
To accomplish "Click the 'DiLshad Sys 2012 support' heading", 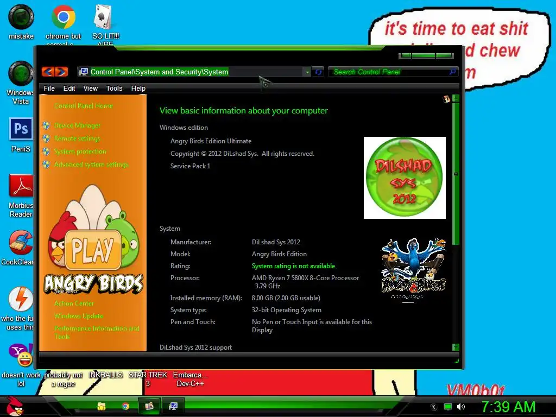I will (195, 347).
